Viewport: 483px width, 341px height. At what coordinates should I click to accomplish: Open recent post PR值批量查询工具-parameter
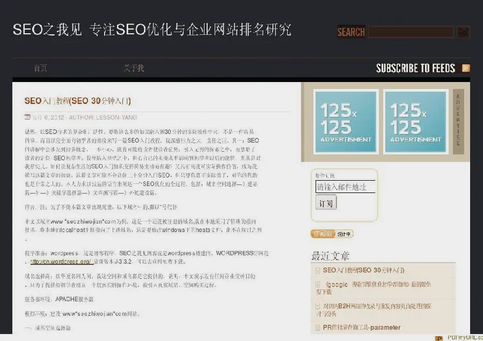coord(362,328)
